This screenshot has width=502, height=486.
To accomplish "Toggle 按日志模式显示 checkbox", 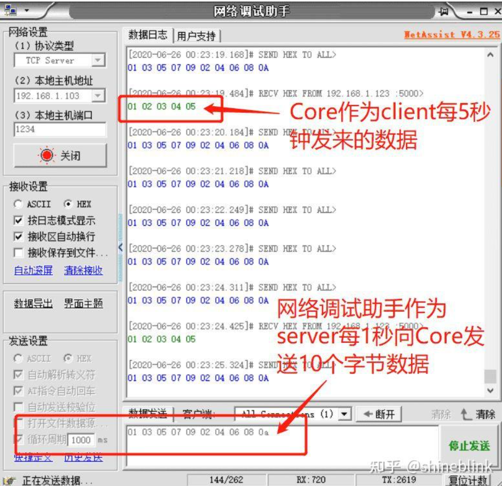I will coord(19,221).
